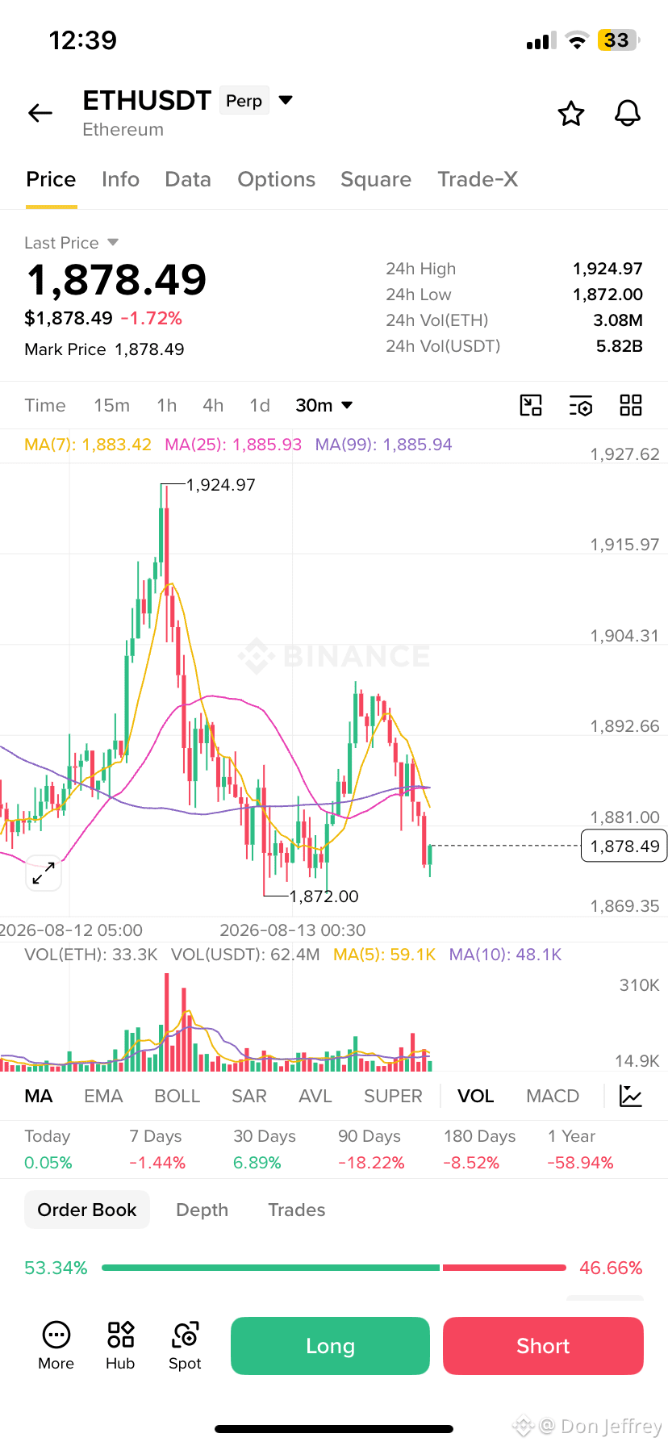Switch to the Data tab

[188, 179]
